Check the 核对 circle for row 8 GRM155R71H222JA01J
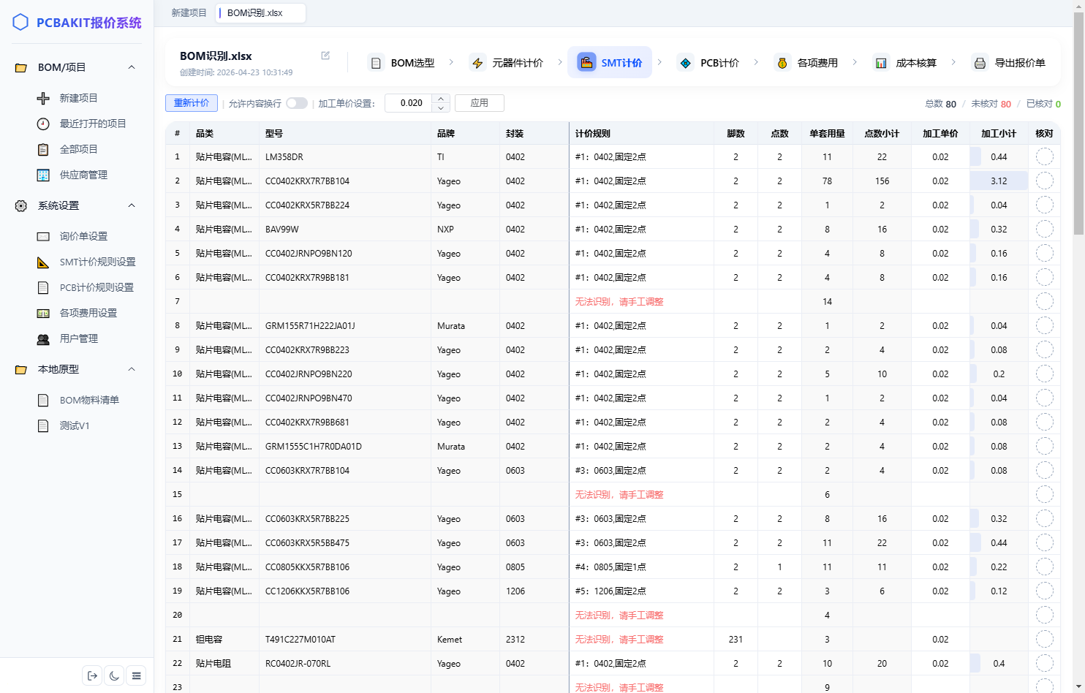1085x693 pixels. [x=1045, y=325]
